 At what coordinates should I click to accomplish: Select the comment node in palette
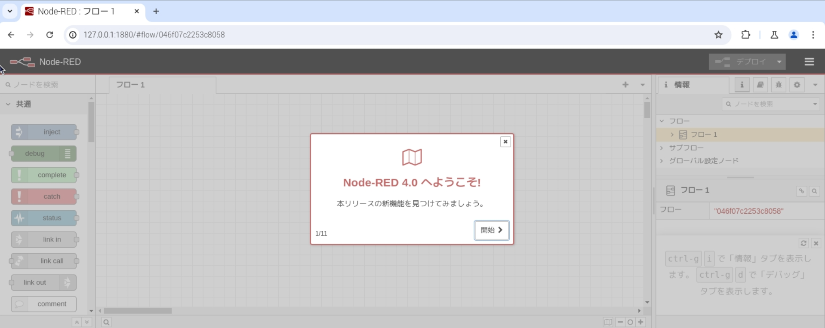click(44, 304)
